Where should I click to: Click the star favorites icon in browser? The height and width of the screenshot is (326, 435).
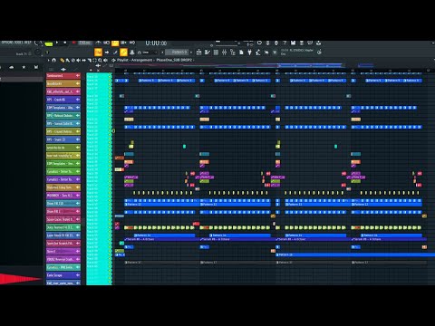tap(24, 67)
